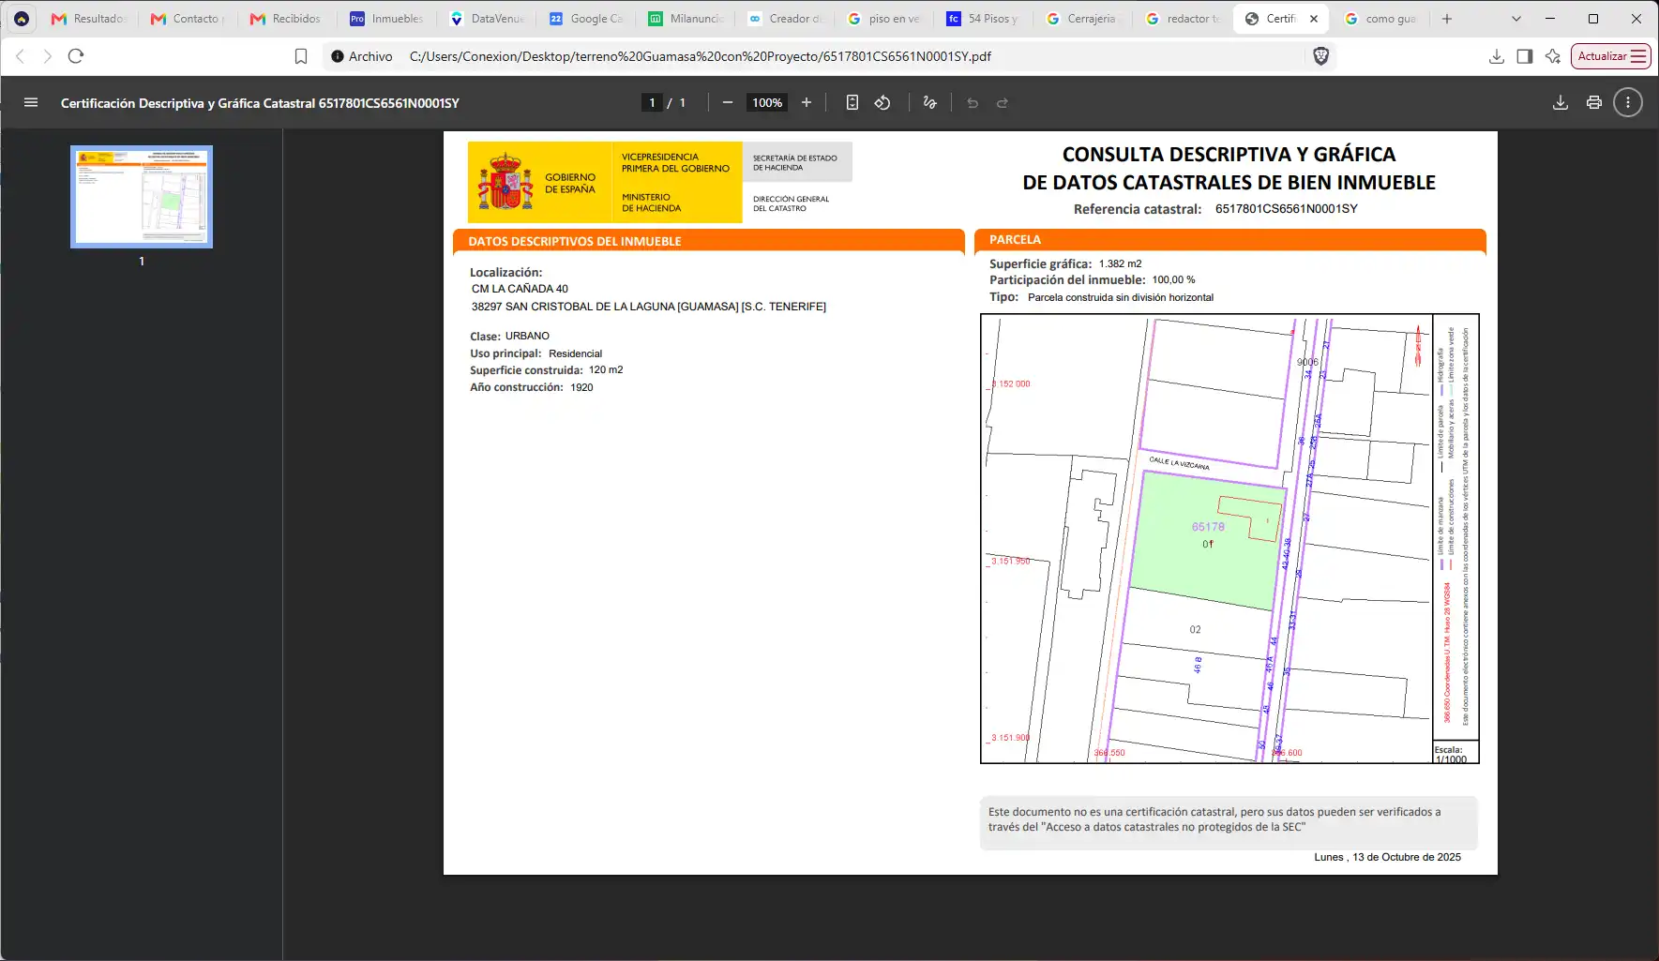Click the Archivo file indicator
Image resolution: width=1659 pixels, height=961 pixels.
[x=362, y=56]
